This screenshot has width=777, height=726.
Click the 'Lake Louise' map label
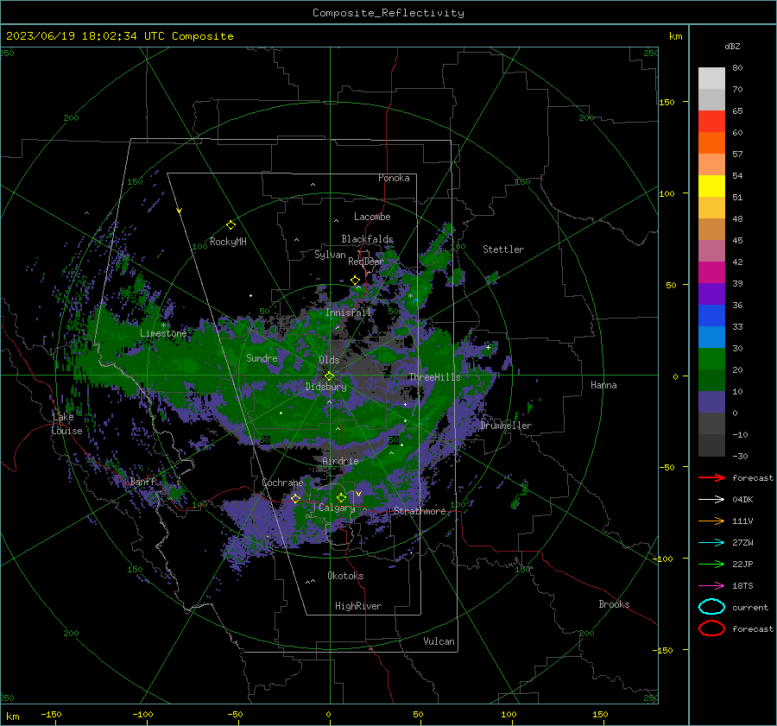pos(66,424)
